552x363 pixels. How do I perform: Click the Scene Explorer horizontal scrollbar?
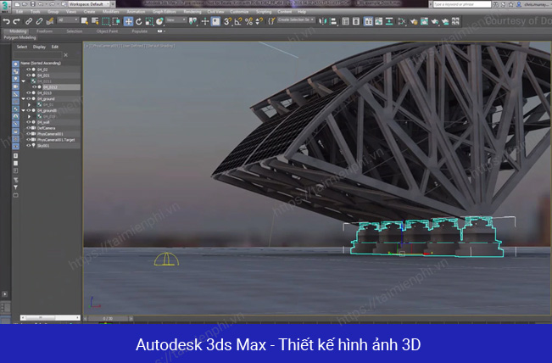coord(50,317)
